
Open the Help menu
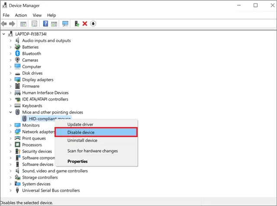pos(52,15)
